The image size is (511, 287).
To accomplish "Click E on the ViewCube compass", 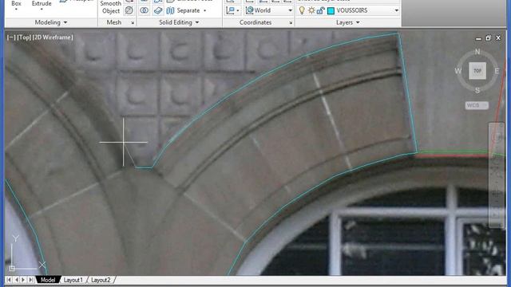I will click(497, 71).
